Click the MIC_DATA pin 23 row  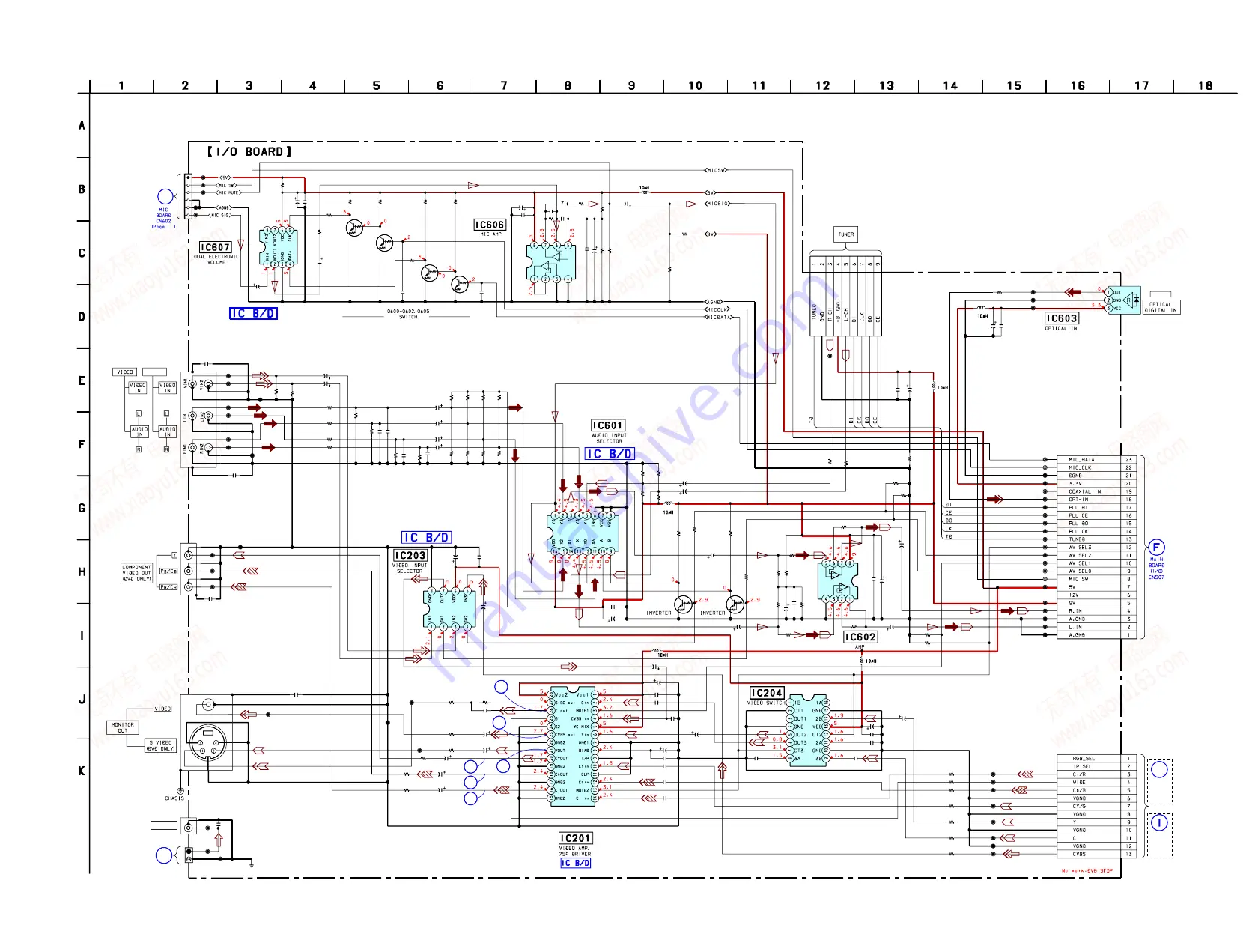coord(1096,459)
